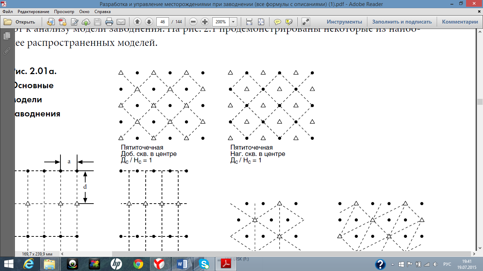Click the convert file to PDF icon
The image size is (483, 271).
(x=51, y=22)
